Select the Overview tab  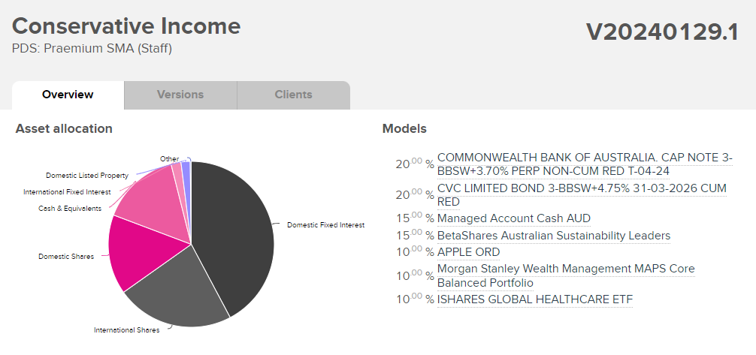tap(68, 95)
